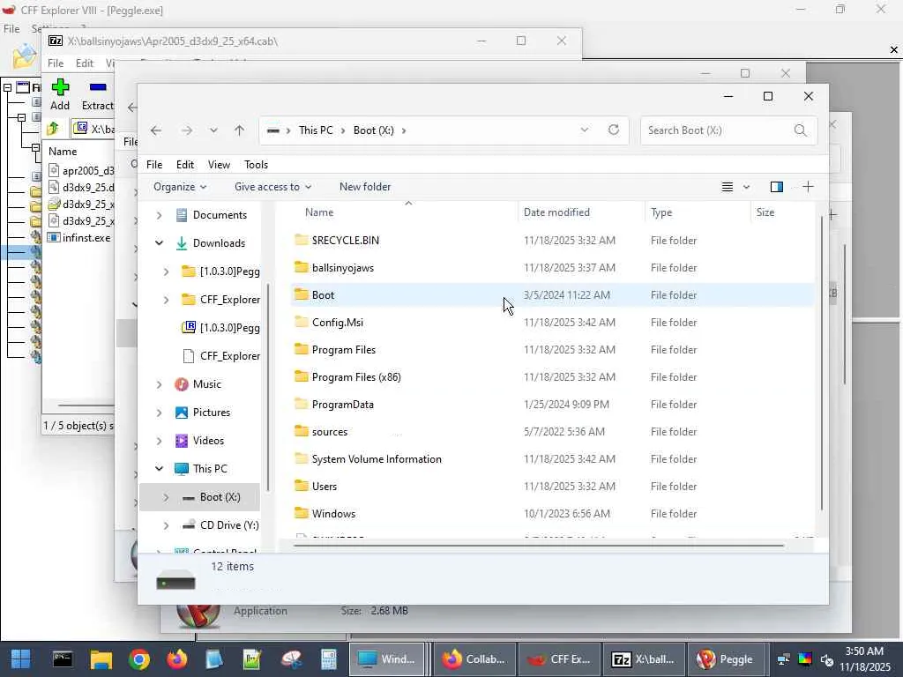
Task: Click the 7-Zip up-folder arrow icon
Action: tap(53, 129)
